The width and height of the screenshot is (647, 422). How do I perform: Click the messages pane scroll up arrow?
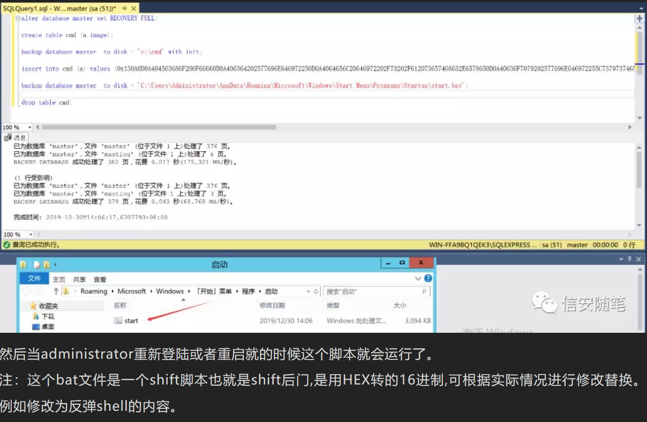[639, 147]
